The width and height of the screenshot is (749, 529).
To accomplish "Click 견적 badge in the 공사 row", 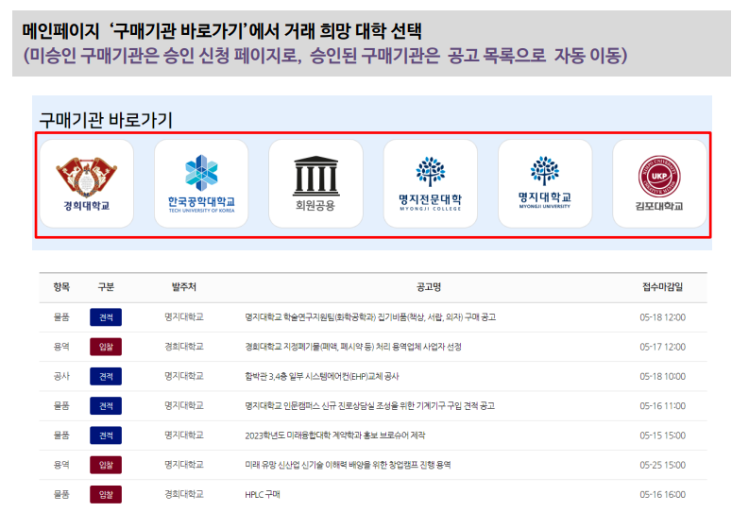I will tap(106, 377).
